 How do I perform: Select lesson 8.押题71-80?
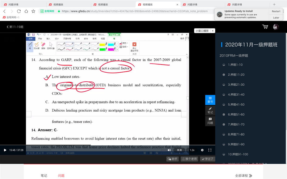pyautogui.click(x=236, y=134)
